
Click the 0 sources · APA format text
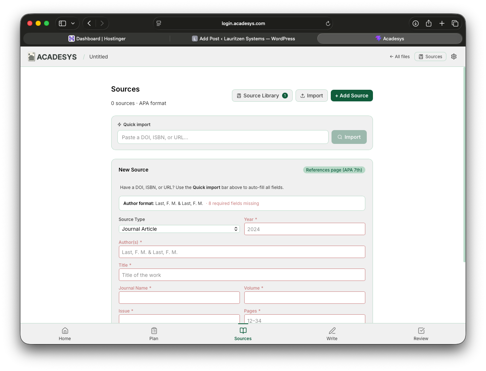pos(138,103)
